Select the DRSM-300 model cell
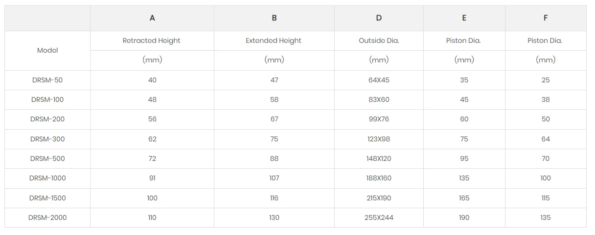This screenshot has width=595, height=235. [47, 139]
